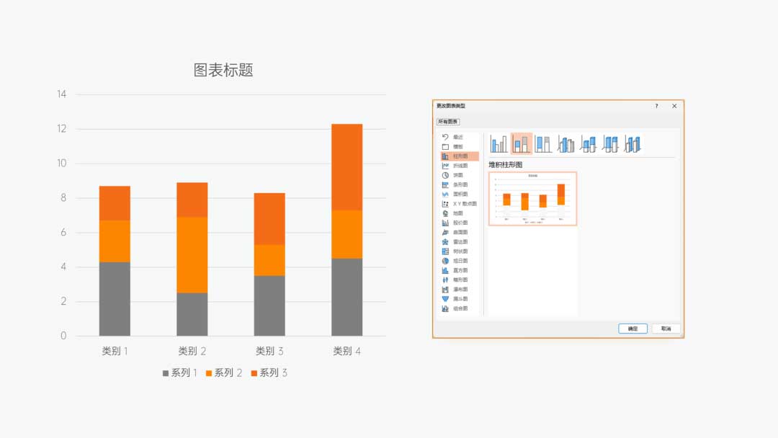Select 组合图 (combo chart) category
The image size is (778, 438).
click(x=459, y=308)
